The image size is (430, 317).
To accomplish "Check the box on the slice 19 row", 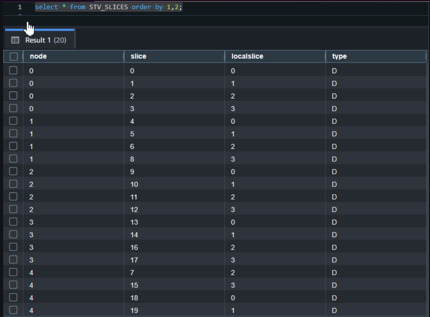I will tap(13, 310).
